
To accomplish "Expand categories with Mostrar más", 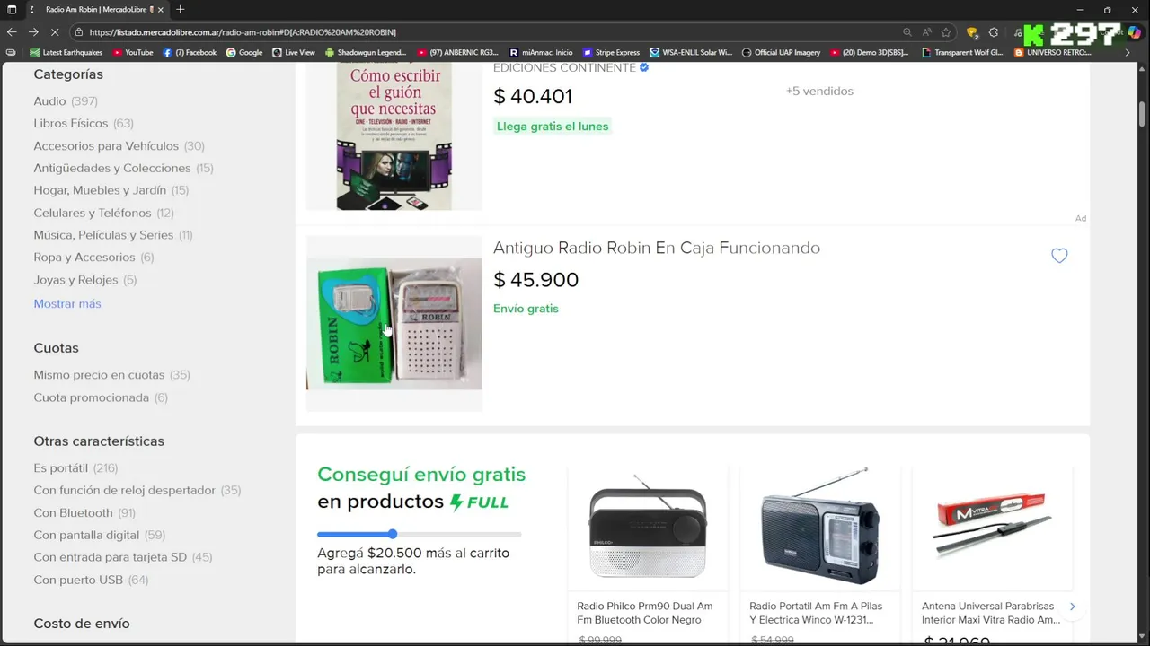I will tap(67, 303).
